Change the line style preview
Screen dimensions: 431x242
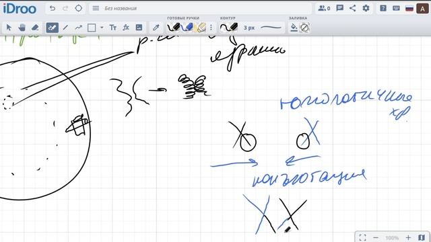coord(271,28)
